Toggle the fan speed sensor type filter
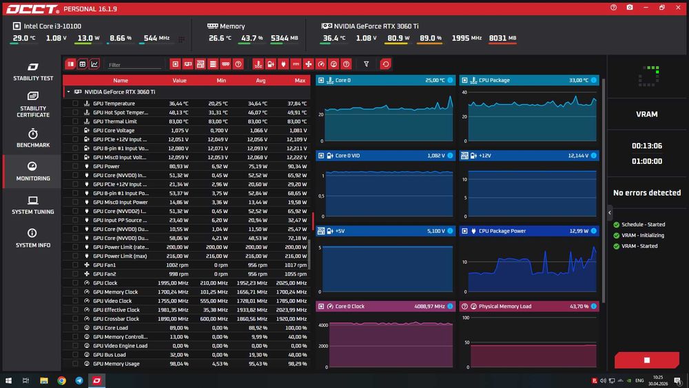The width and height of the screenshot is (689, 388). (x=309, y=64)
